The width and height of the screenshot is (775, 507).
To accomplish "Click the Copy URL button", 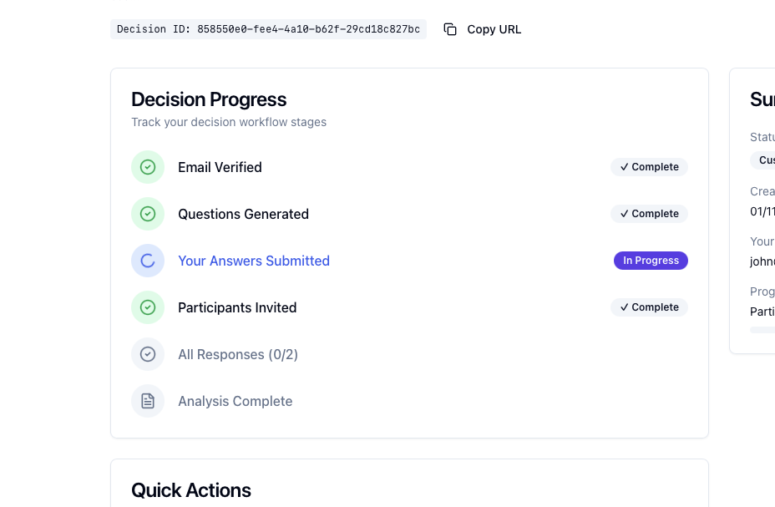I will (481, 28).
